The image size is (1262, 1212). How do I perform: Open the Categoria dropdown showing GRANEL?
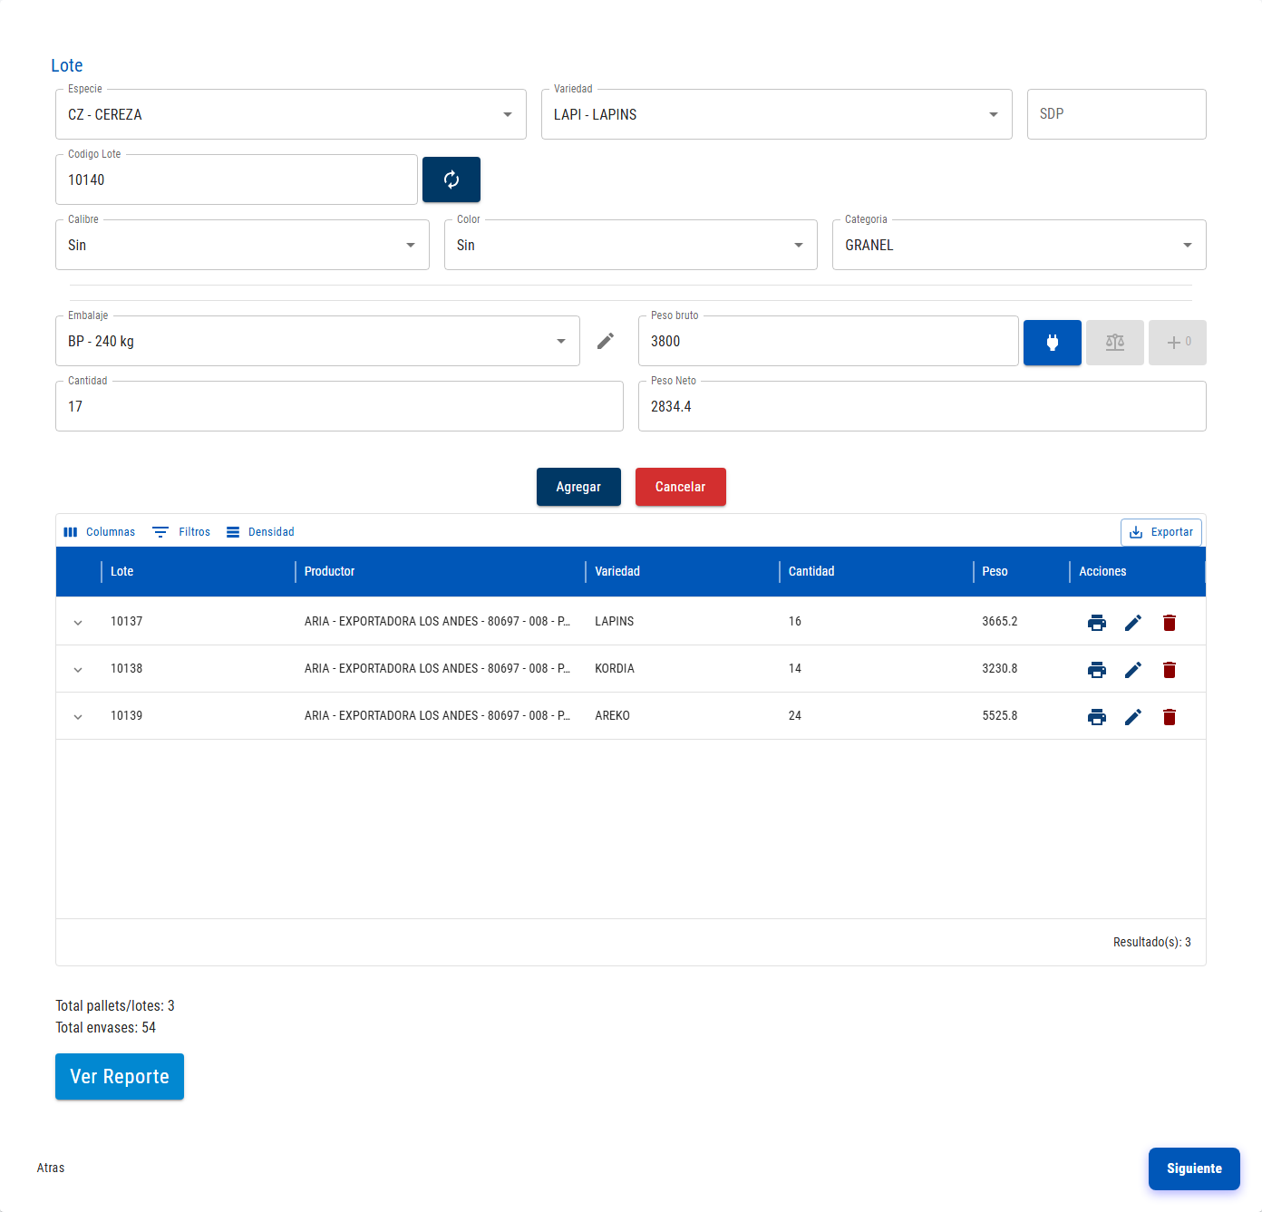click(1019, 245)
